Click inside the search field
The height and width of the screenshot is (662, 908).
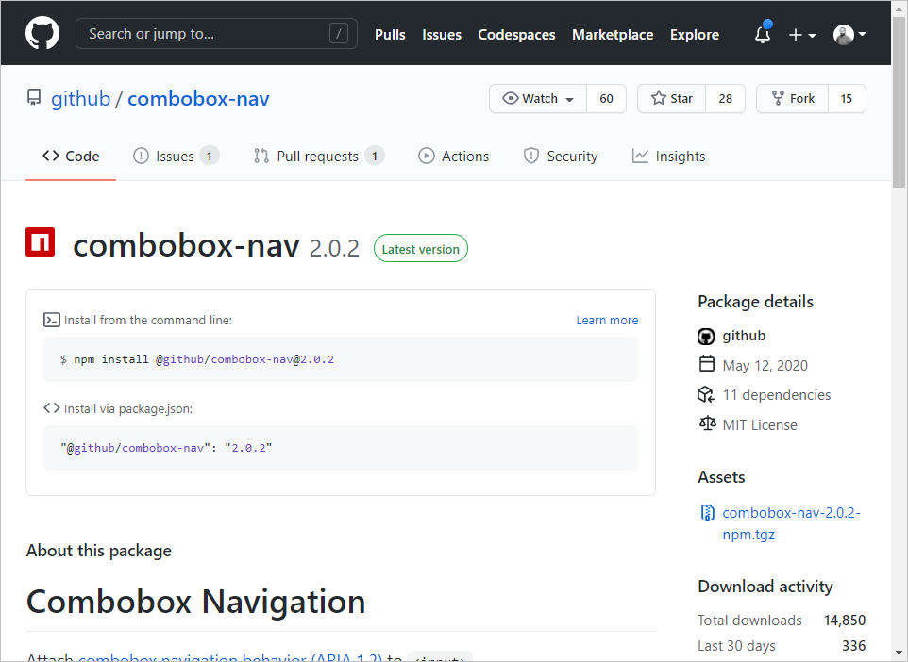pos(216,34)
